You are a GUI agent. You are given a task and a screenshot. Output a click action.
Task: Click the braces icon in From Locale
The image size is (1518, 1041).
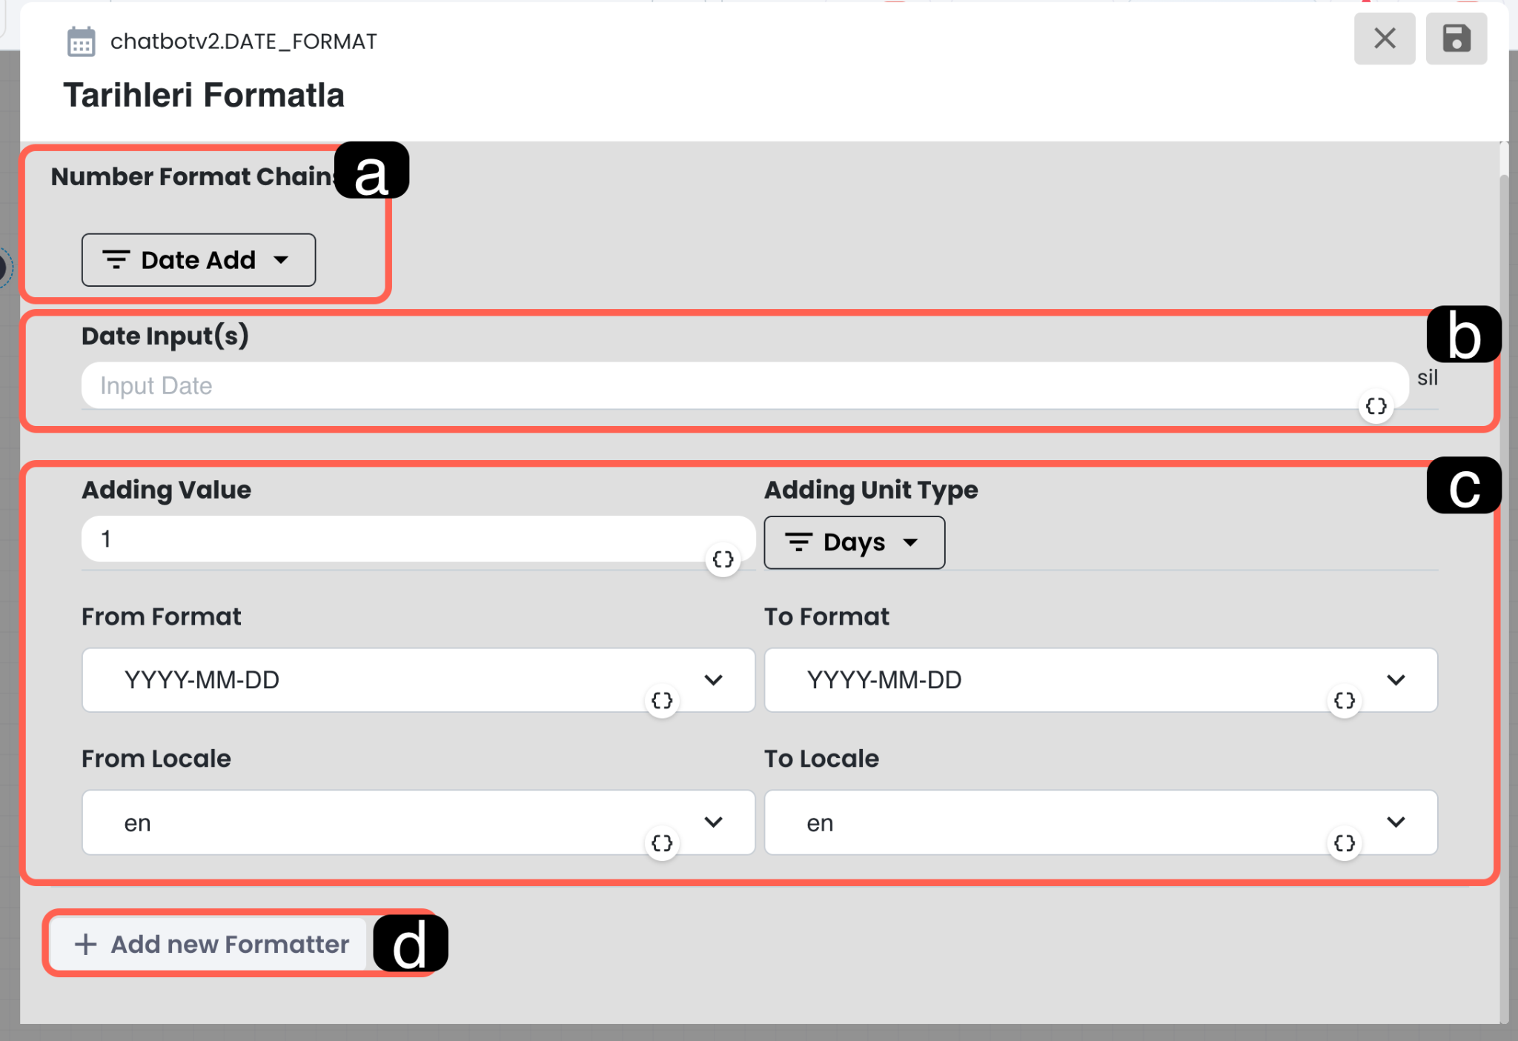[x=661, y=843]
